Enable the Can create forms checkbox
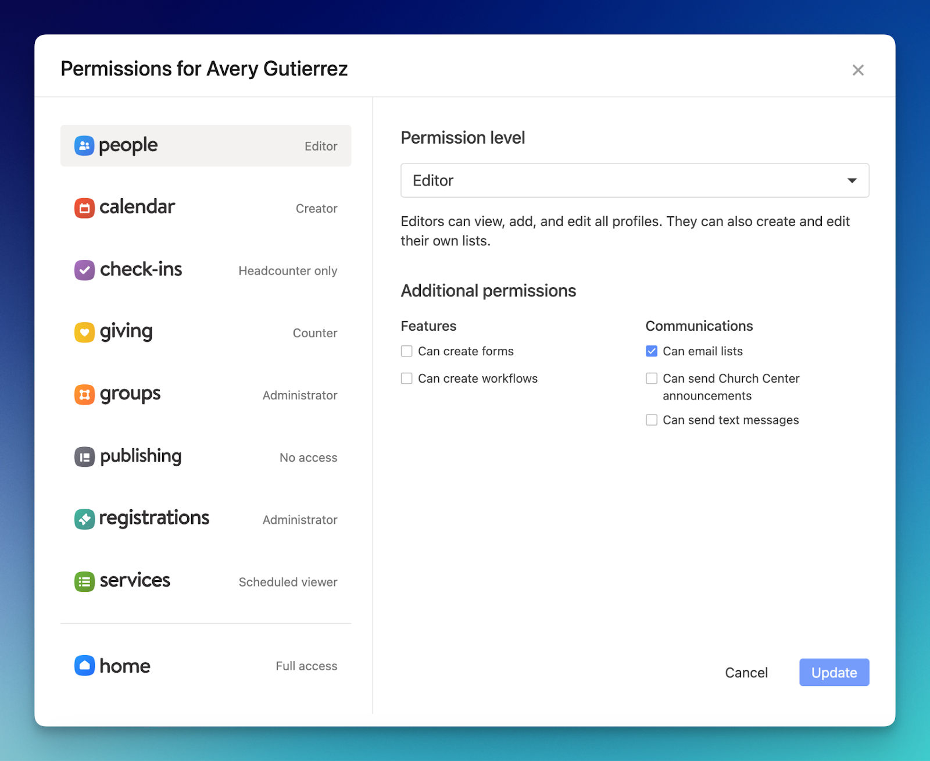Viewport: 930px width, 761px height. [x=407, y=351]
